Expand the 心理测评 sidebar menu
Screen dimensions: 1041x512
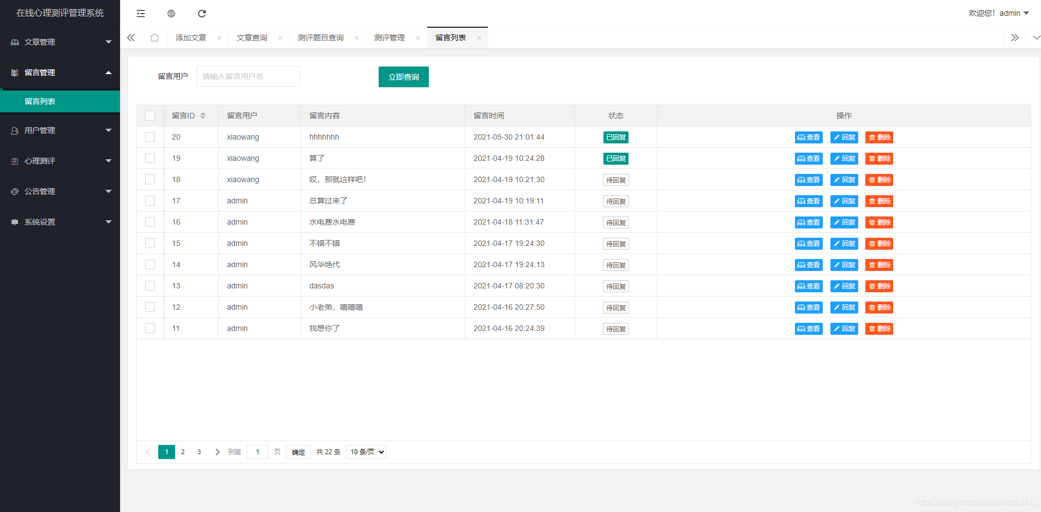60,161
